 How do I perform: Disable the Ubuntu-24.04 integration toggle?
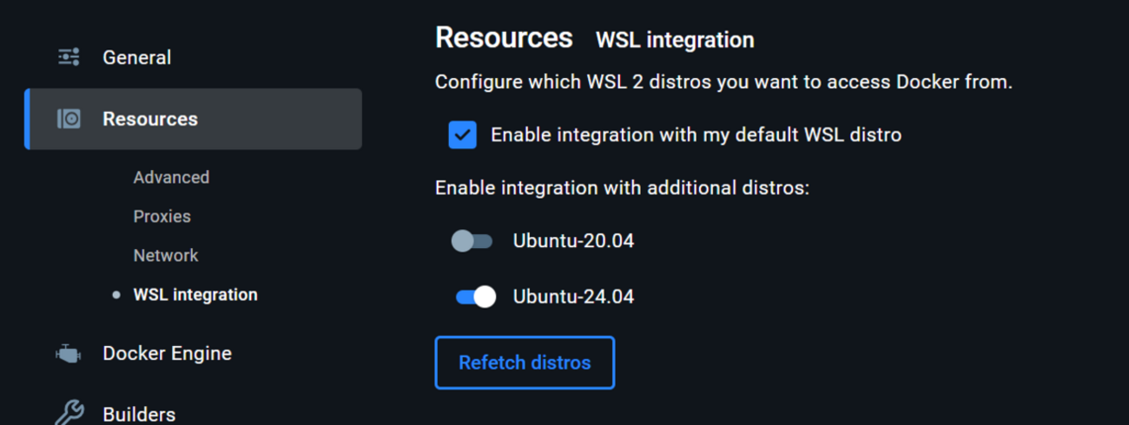[x=475, y=297]
